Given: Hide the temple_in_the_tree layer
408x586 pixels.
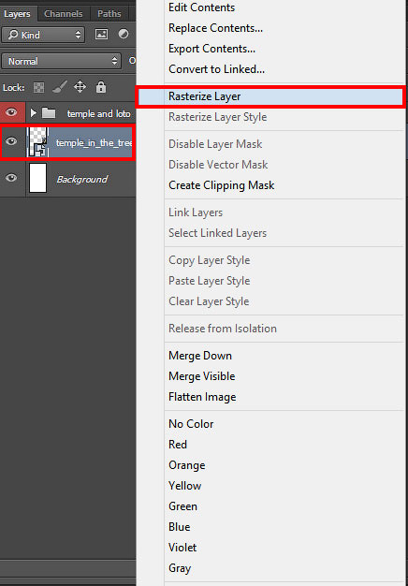Looking at the screenshot, I should [11, 141].
